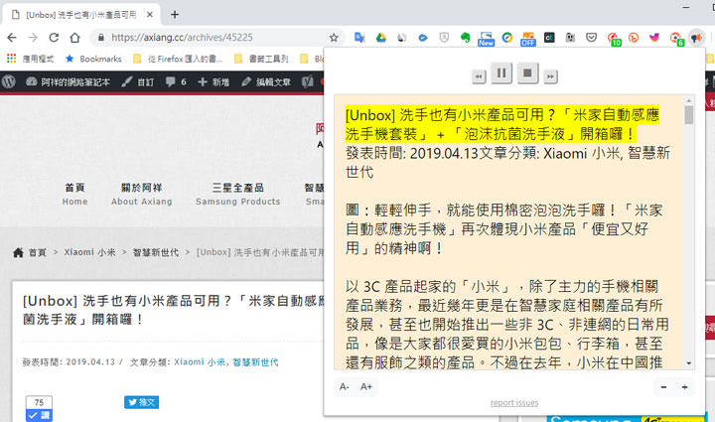Go to 首頁 Home nav item
Viewport: 715px width, 422px height.
pos(74,195)
